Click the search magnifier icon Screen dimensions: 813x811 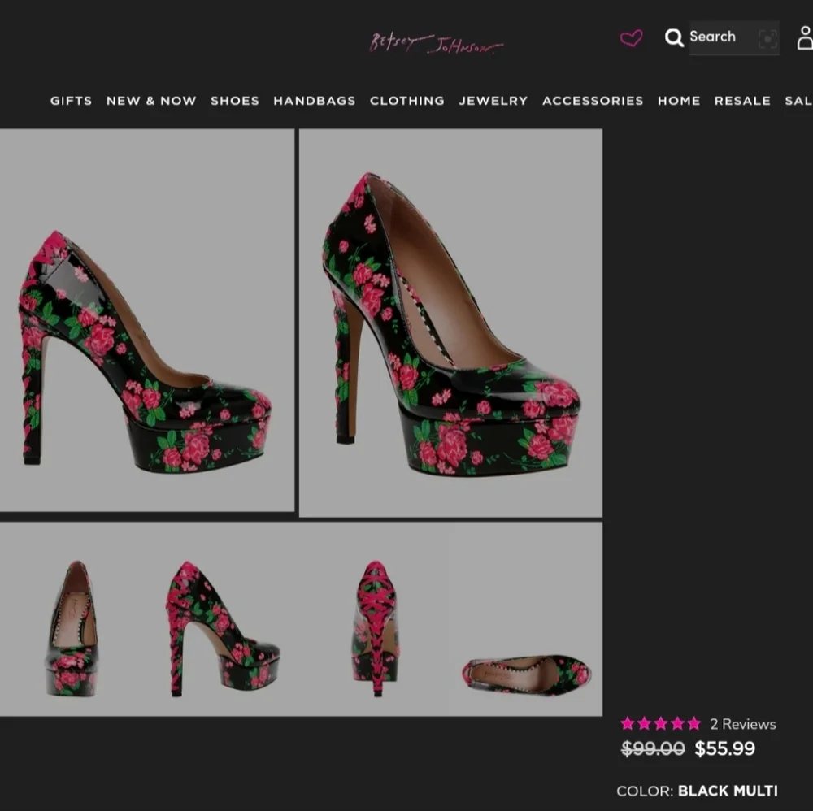pos(674,37)
